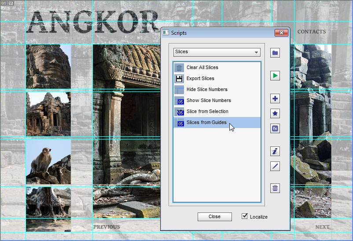Add a new script with the plus icon
This screenshot has height=241, width=353.
(275, 99)
